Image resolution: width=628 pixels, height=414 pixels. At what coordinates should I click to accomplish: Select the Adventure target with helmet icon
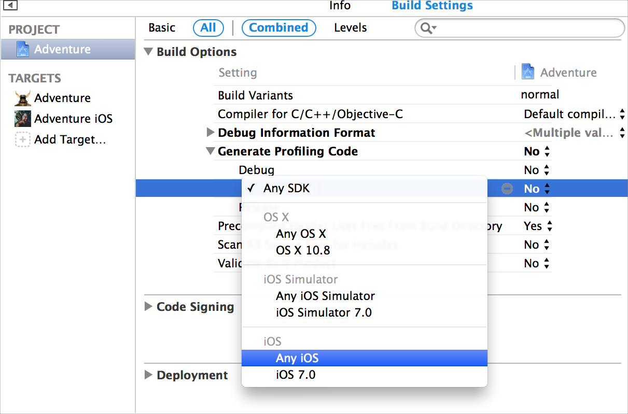click(22, 97)
